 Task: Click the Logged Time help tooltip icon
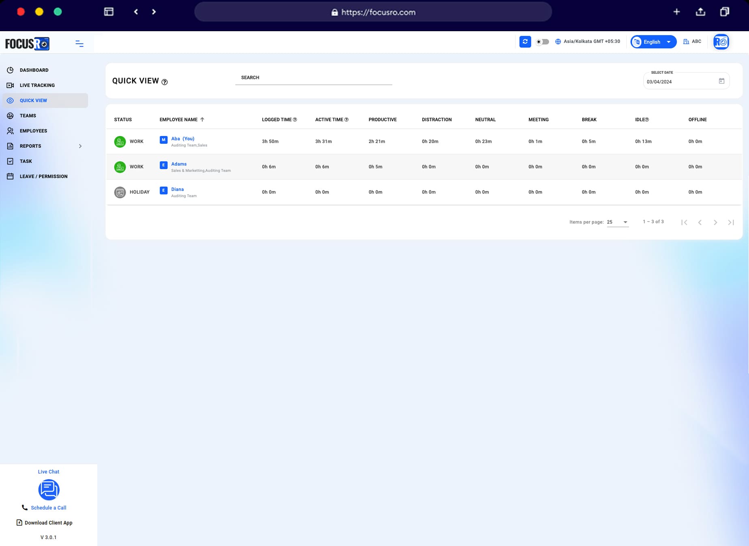tap(295, 119)
